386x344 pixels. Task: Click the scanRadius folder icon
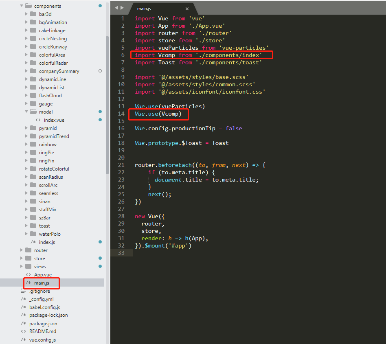[33, 177]
